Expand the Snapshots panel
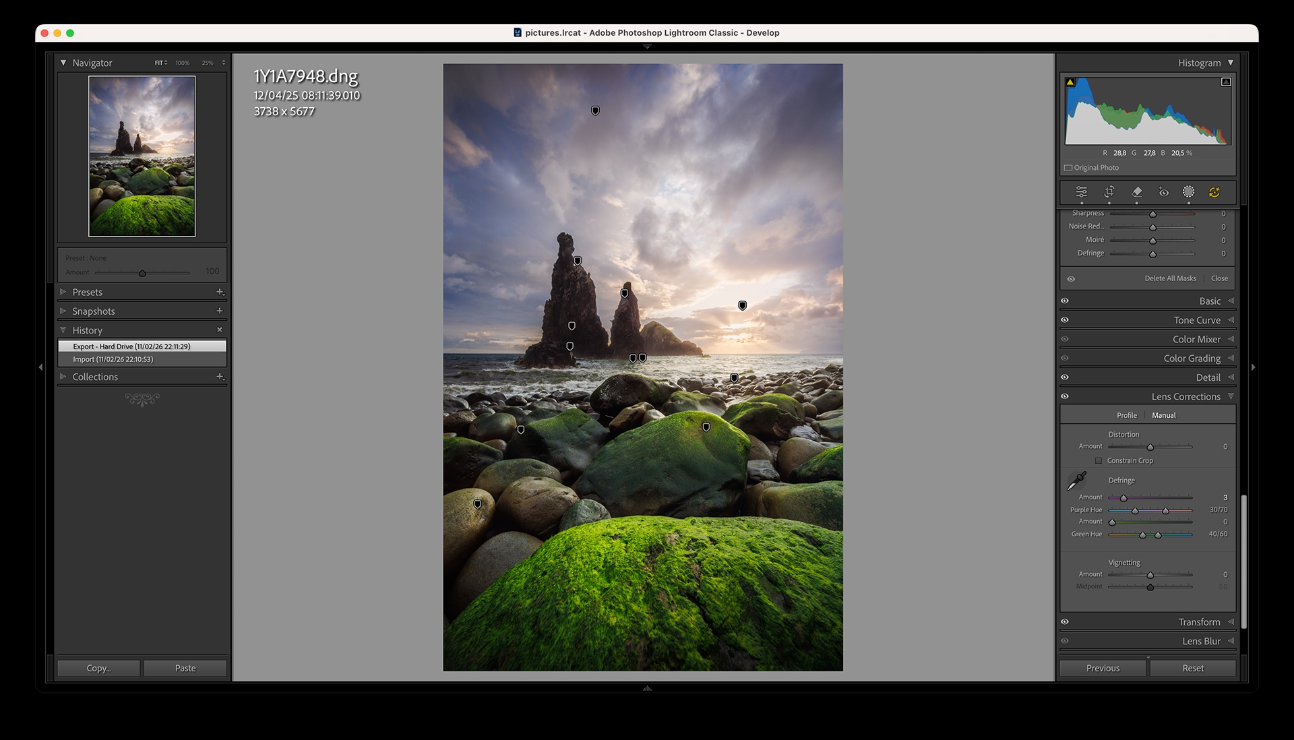This screenshot has height=740, width=1294. click(x=63, y=311)
